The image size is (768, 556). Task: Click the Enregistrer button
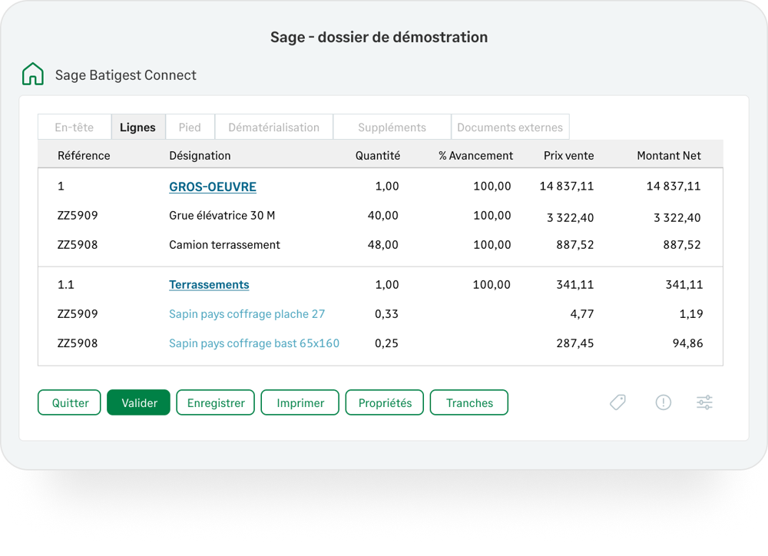coord(216,402)
